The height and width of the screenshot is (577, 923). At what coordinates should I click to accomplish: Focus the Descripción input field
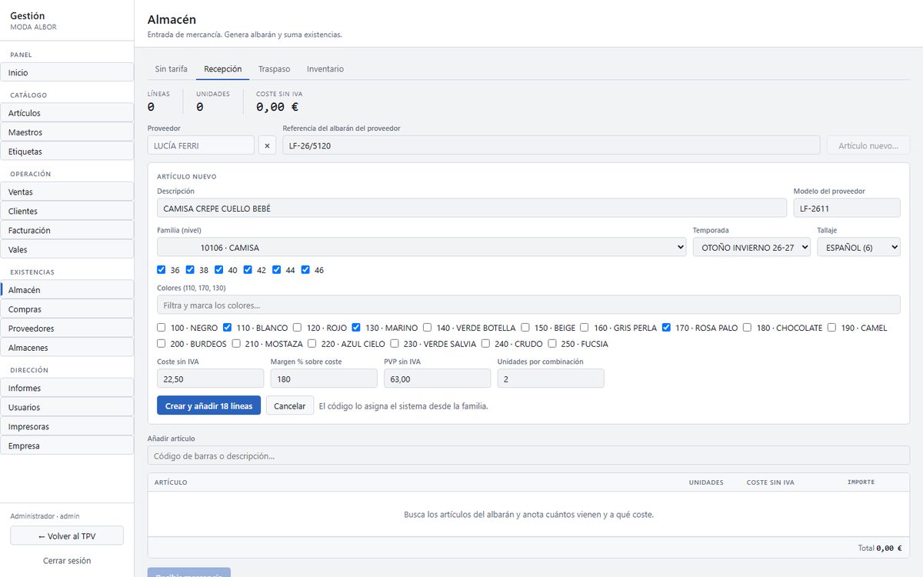pos(472,208)
